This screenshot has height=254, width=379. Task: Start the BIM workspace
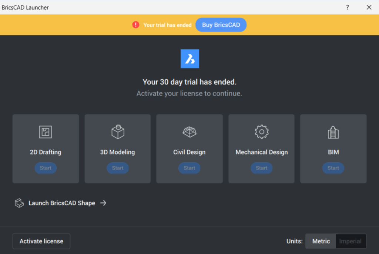333,168
